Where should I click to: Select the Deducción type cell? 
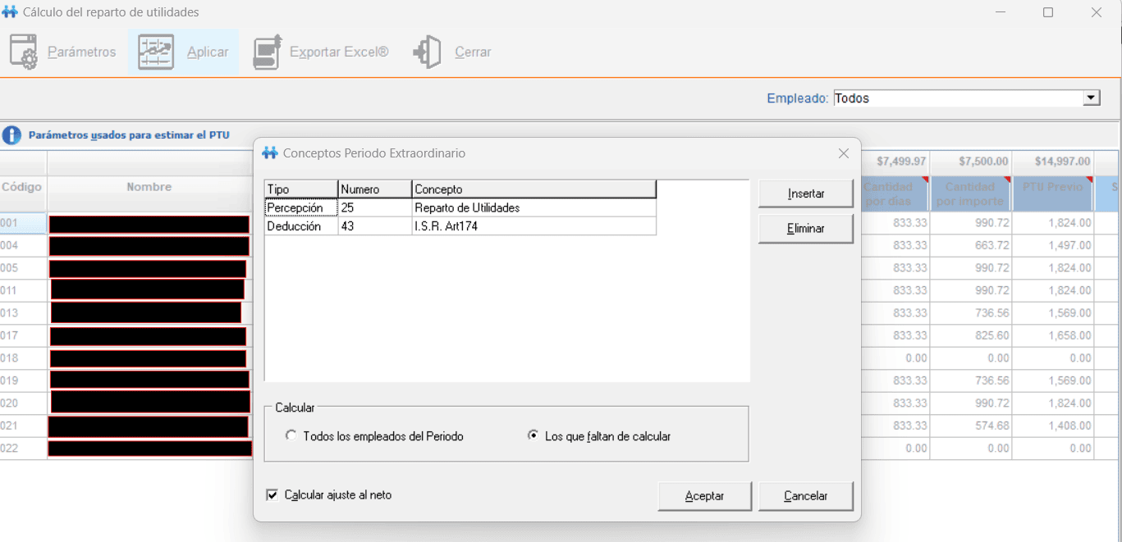(301, 226)
